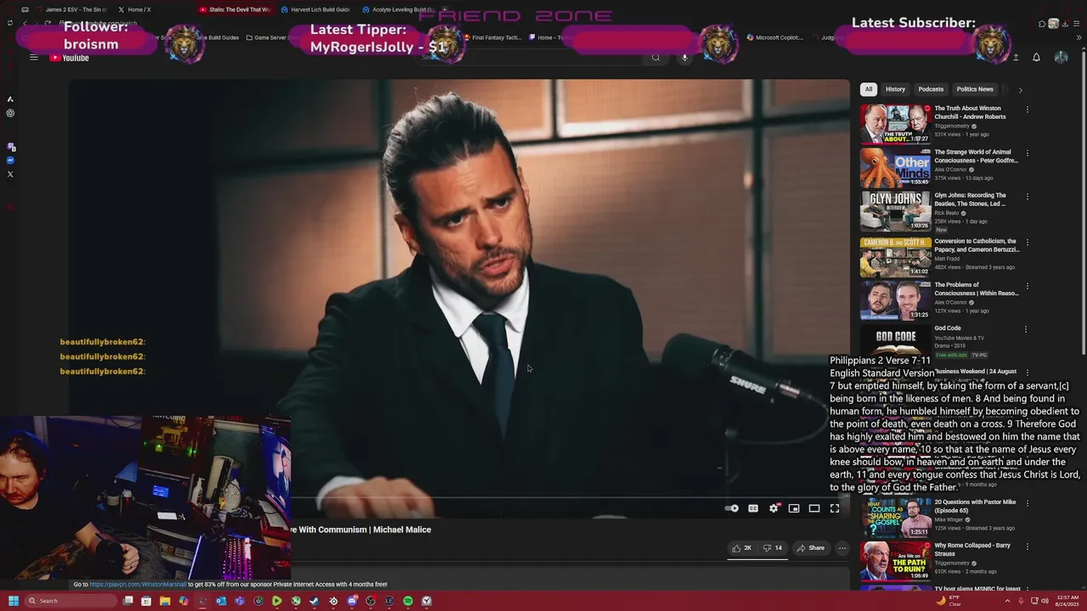This screenshot has width=1087, height=611.
Task: Open the YouTube hamburger guide menu
Action: click(34, 58)
